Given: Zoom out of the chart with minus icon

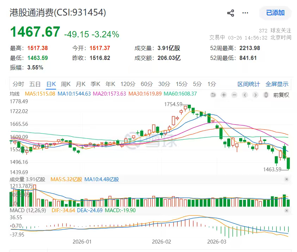Looking at the screenshot, I should coord(234,95).
